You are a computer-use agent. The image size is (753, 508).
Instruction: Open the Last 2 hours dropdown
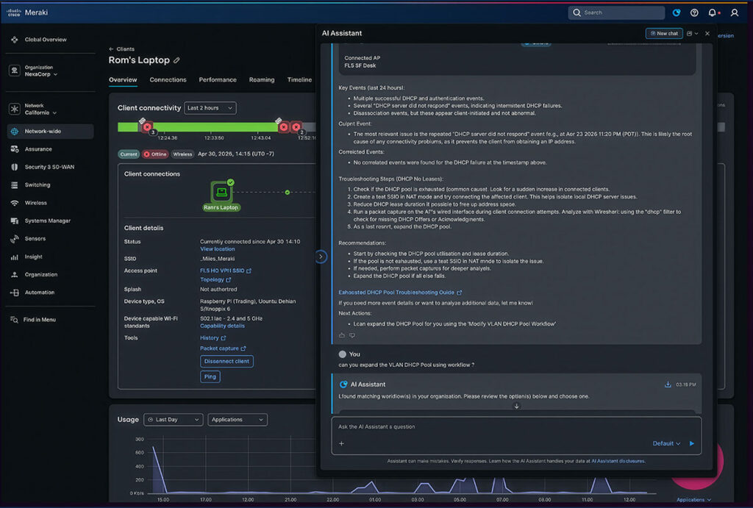pos(210,108)
